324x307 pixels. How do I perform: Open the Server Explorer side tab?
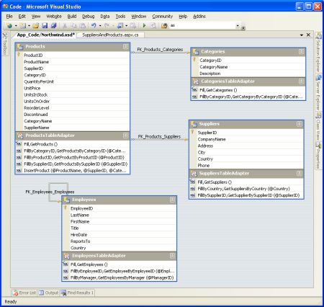point(318,92)
